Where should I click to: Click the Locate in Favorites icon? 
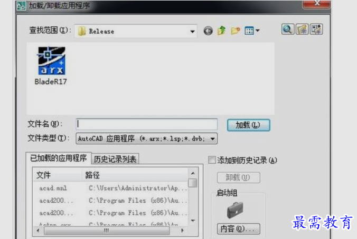click(x=302, y=29)
